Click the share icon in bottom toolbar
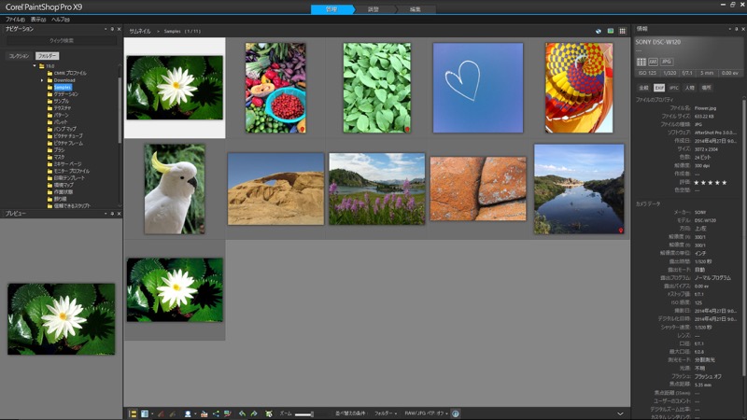This screenshot has height=420, width=747. click(216, 413)
